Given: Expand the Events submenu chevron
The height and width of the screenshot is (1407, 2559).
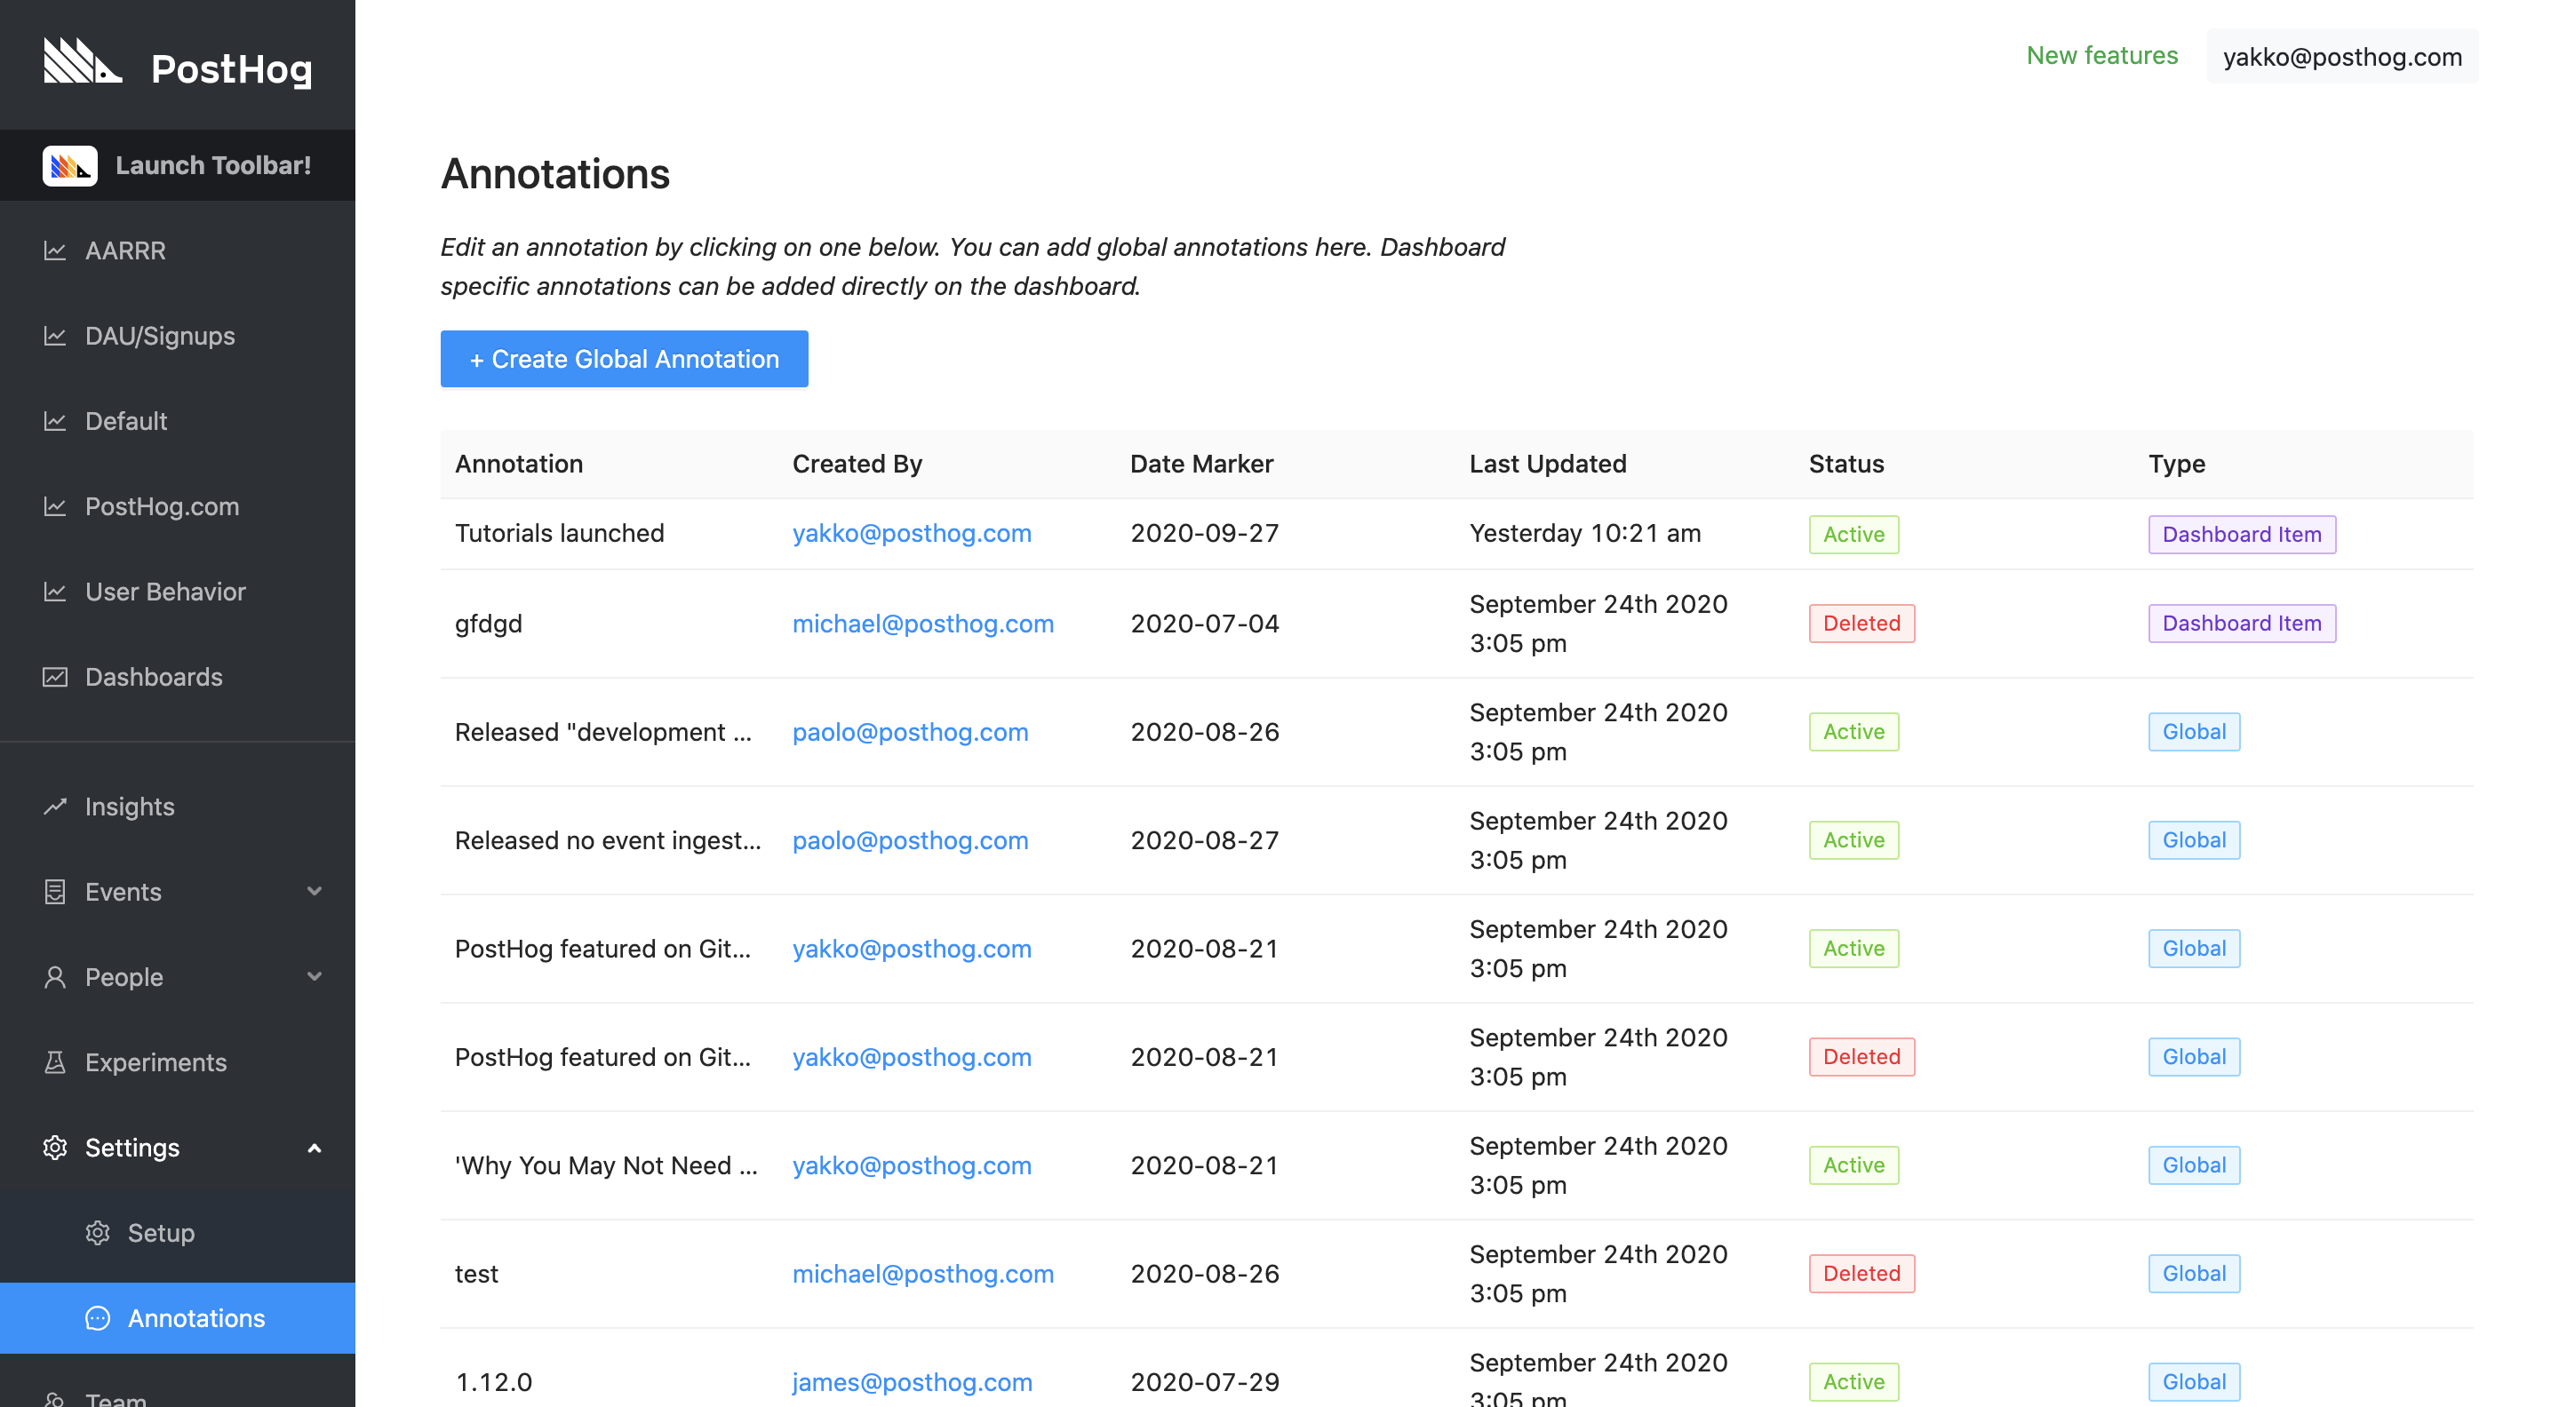Looking at the screenshot, I should [315, 892].
